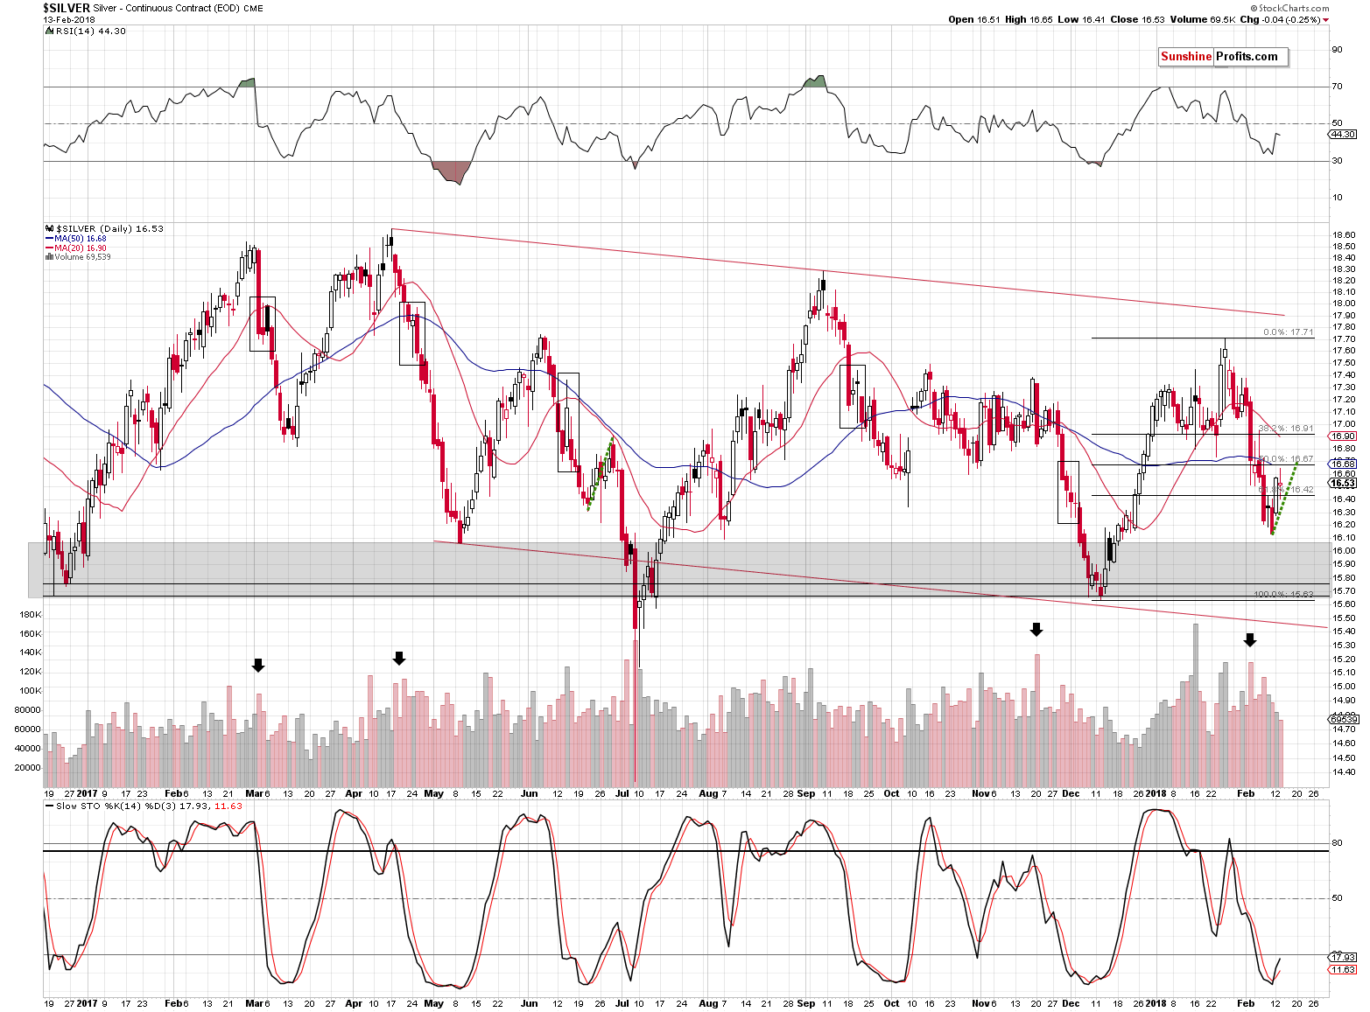This screenshot has height=1012, width=1370.
Task: Select the $SILVER ticker title
Action: 67,8
